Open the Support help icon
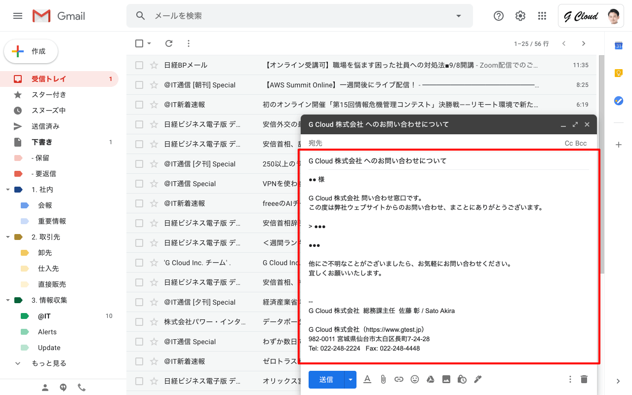This screenshot has height=395, width=632. [x=499, y=16]
